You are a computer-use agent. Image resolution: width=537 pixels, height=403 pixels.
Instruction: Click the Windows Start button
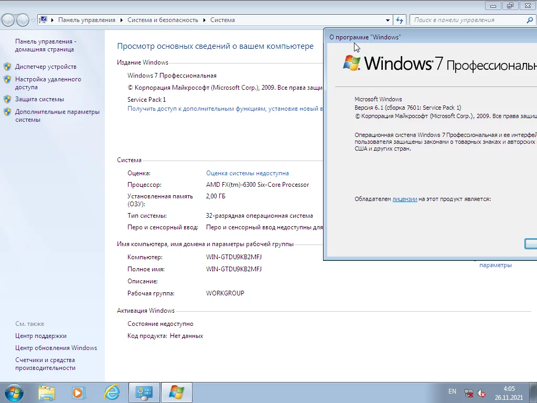(14, 393)
